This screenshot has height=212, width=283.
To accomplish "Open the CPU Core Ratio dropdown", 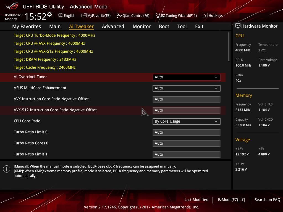I will (x=186, y=121).
